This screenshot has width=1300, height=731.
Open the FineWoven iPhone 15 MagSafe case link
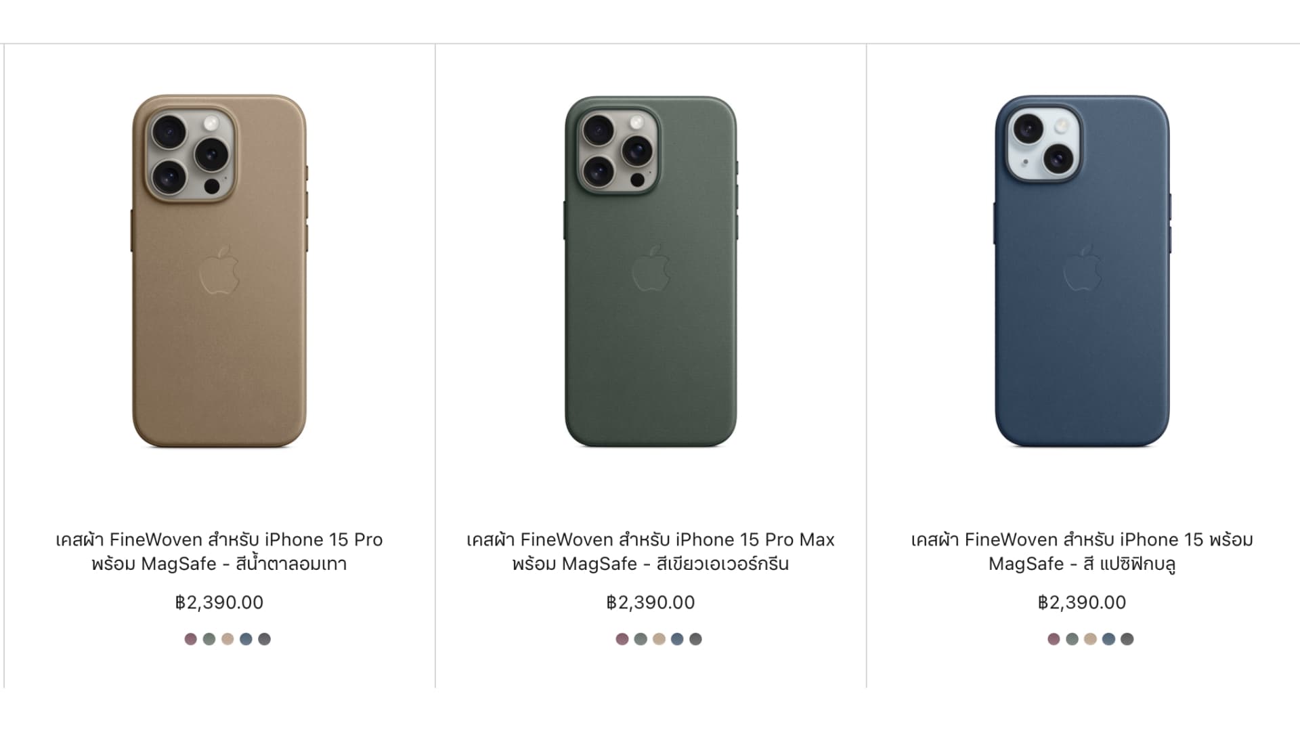[1082, 552]
